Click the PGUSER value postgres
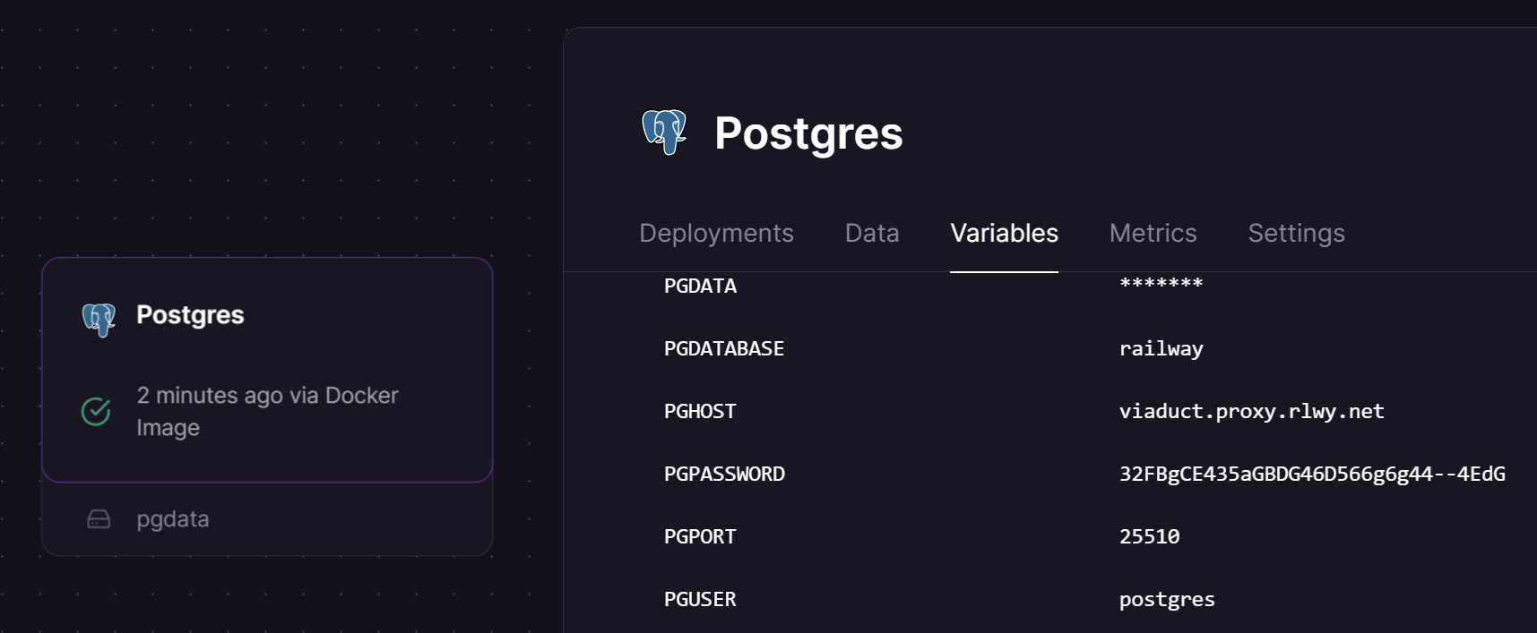Viewport: 1537px width, 633px height. point(1167,599)
